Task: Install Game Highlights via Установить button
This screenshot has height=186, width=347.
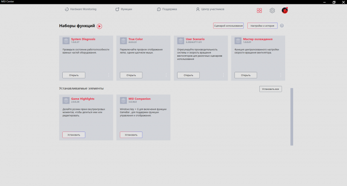Action: pyautogui.click(x=74, y=135)
